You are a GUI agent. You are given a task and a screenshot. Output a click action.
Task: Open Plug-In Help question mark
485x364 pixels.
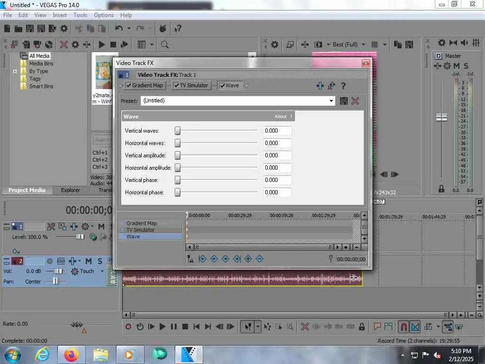343,86
